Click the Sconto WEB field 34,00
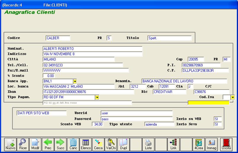 (98, 124)
